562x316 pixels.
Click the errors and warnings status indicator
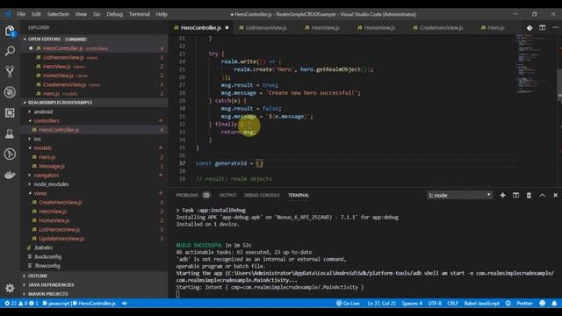pos(21,304)
